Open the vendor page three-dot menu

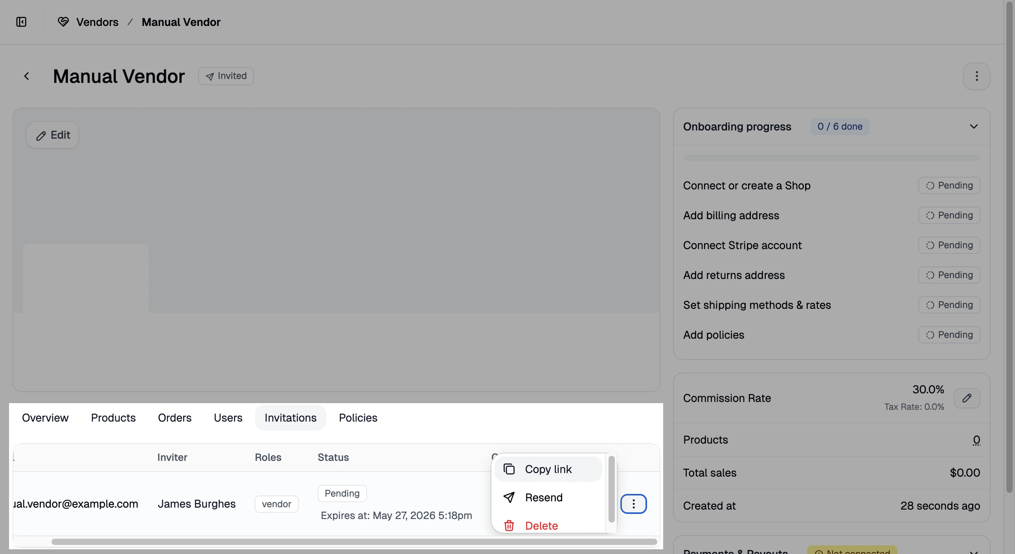pyautogui.click(x=976, y=76)
